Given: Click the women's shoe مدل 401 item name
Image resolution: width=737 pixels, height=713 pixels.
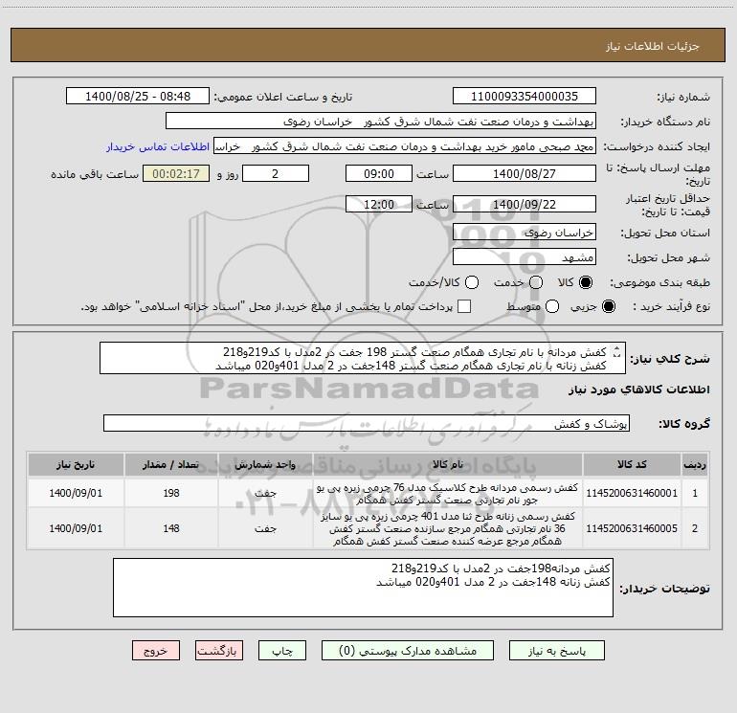Looking at the screenshot, I should [448, 528].
